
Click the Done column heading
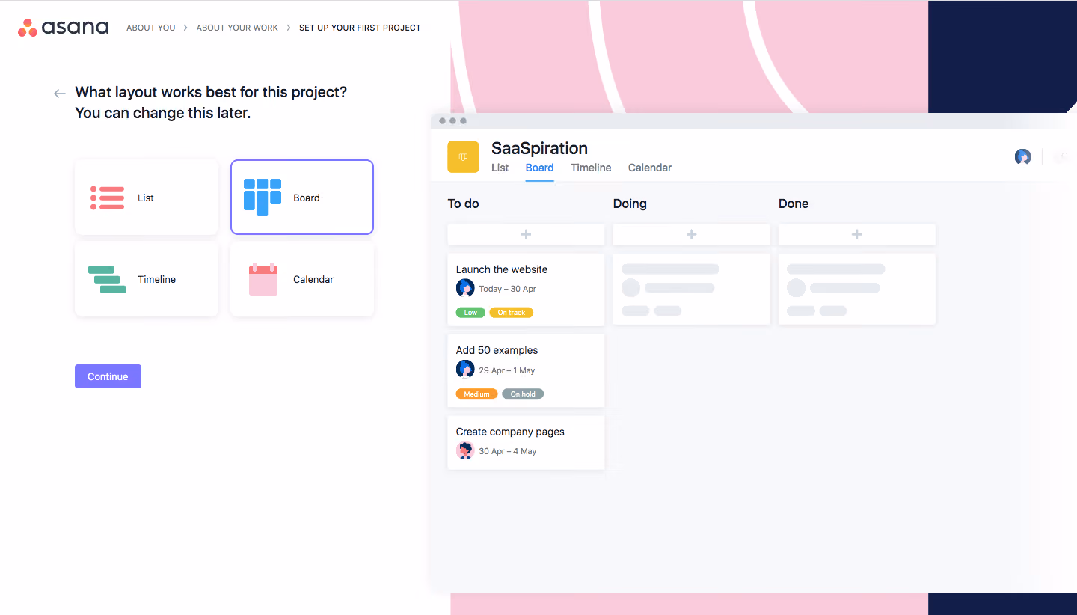793,204
